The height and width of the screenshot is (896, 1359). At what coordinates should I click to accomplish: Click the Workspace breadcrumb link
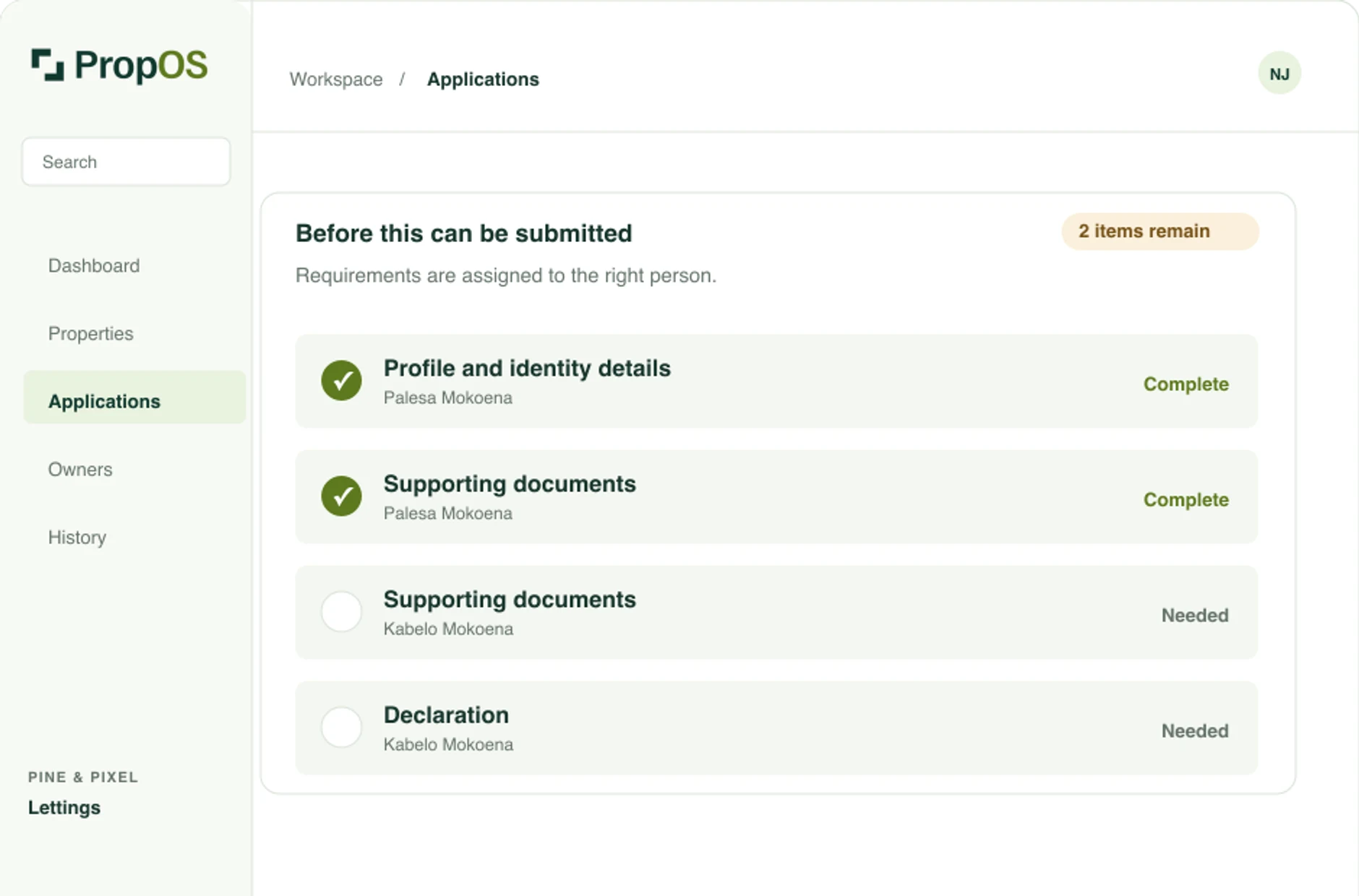[x=336, y=79]
